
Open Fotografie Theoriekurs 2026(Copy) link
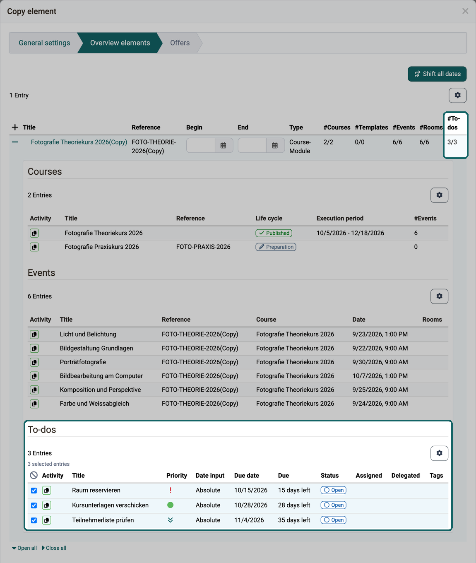pos(79,142)
